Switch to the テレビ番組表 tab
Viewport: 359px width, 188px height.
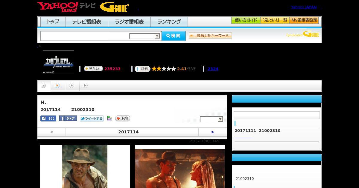pos(87,22)
